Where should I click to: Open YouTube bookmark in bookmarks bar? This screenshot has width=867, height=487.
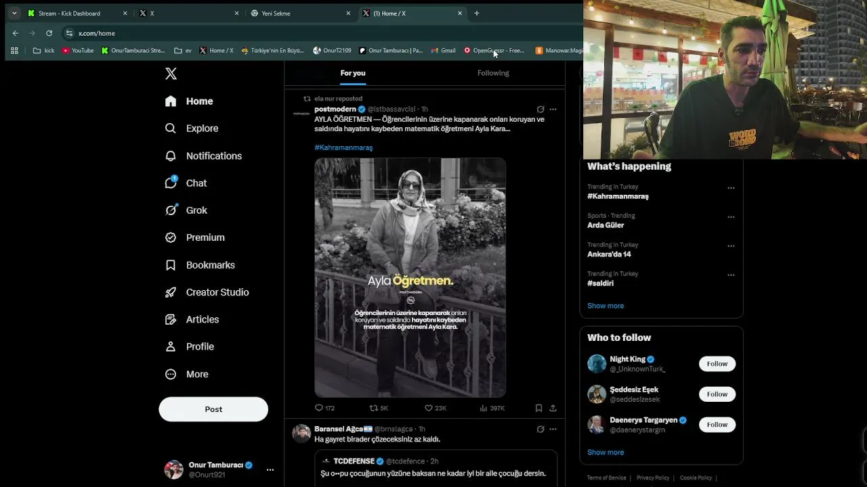pos(77,50)
